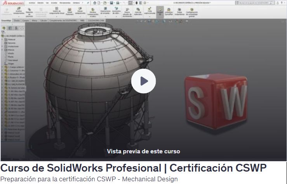
Task: Select the Origen tree item
Action: point(10,64)
